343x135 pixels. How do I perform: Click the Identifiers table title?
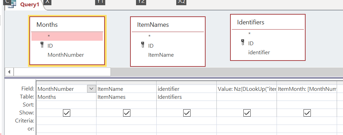click(x=251, y=22)
